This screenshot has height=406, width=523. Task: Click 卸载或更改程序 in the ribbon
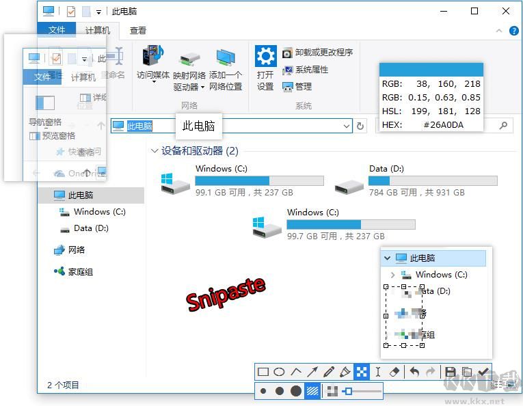pyautogui.click(x=317, y=53)
